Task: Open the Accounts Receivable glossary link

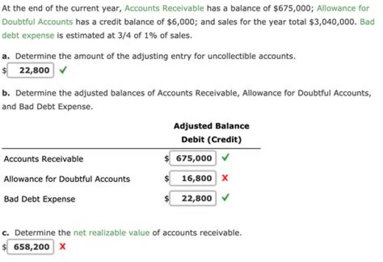Action: point(164,9)
